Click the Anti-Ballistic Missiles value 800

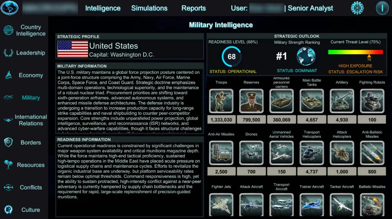(372, 172)
